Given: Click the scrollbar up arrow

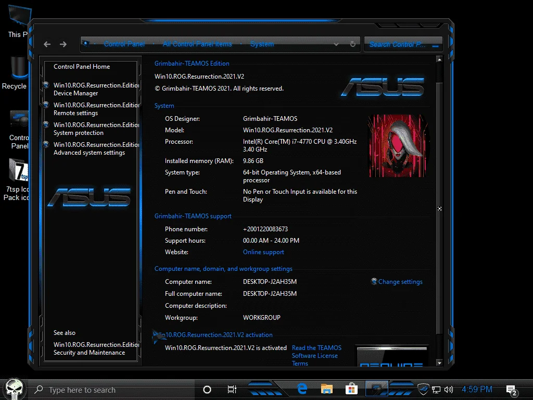Looking at the screenshot, I should (x=439, y=59).
